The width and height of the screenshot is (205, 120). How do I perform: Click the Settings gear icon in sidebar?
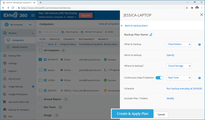click(x=5, y=63)
